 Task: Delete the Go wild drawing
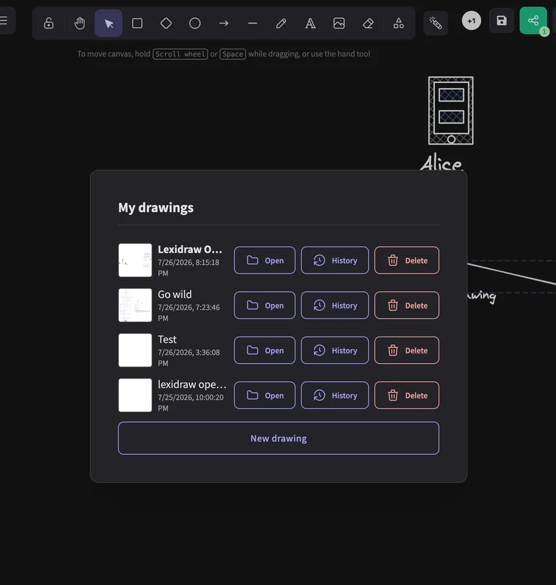[407, 305]
